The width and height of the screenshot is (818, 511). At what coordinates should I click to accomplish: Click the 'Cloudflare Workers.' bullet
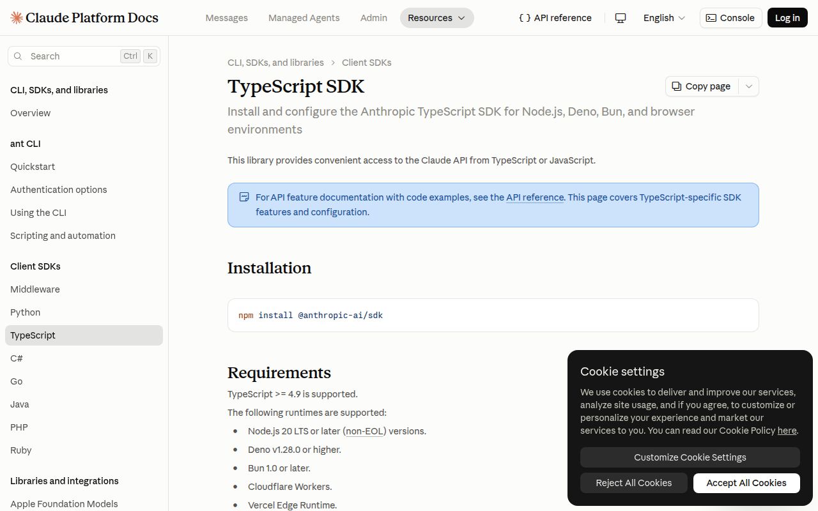pos(290,487)
